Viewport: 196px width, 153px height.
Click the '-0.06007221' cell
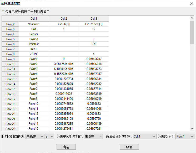[94, 129]
